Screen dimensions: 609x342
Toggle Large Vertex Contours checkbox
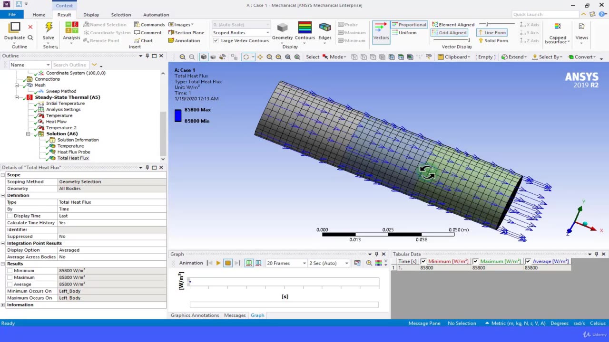(x=216, y=41)
